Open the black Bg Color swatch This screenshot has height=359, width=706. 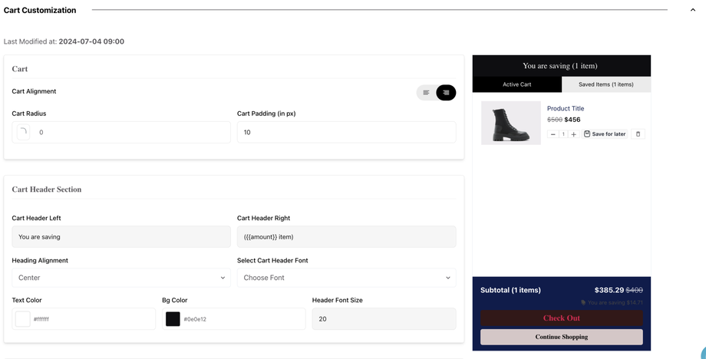173,319
